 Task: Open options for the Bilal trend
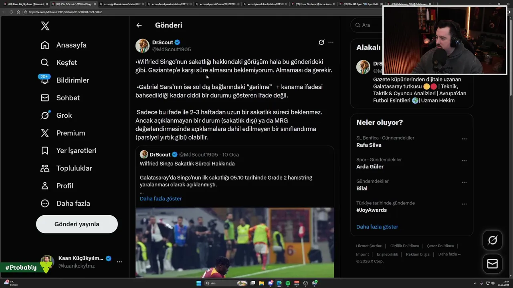[x=464, y=182]
